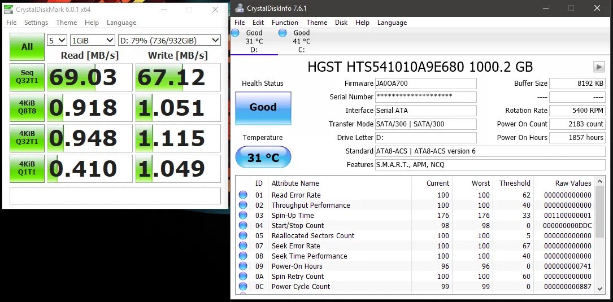Start the 4KiB Q32T1 benchmark
The image size is (613, 302).
tap(27, 138)
